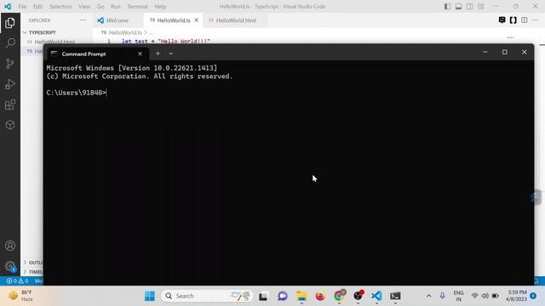Open network, volume and battery quick settings

tap(485, 296)
